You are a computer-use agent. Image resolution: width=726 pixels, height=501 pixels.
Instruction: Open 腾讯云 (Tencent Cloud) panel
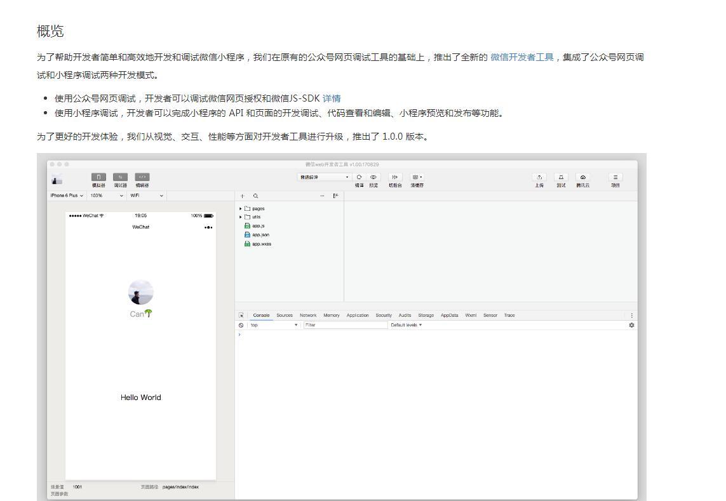coord(584,177)
